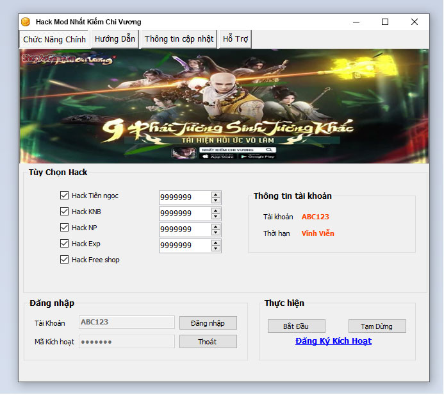This screenshot has height=395, width=444.
Task: Toggle the Hack Exp checkbox
Action: [64, 244]
